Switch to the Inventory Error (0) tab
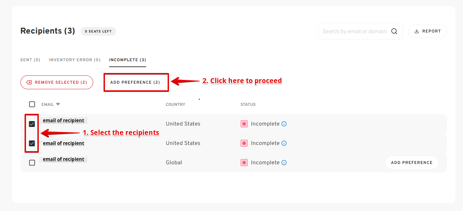This screenshot has height=211, width=463. [x=75, y=60]
